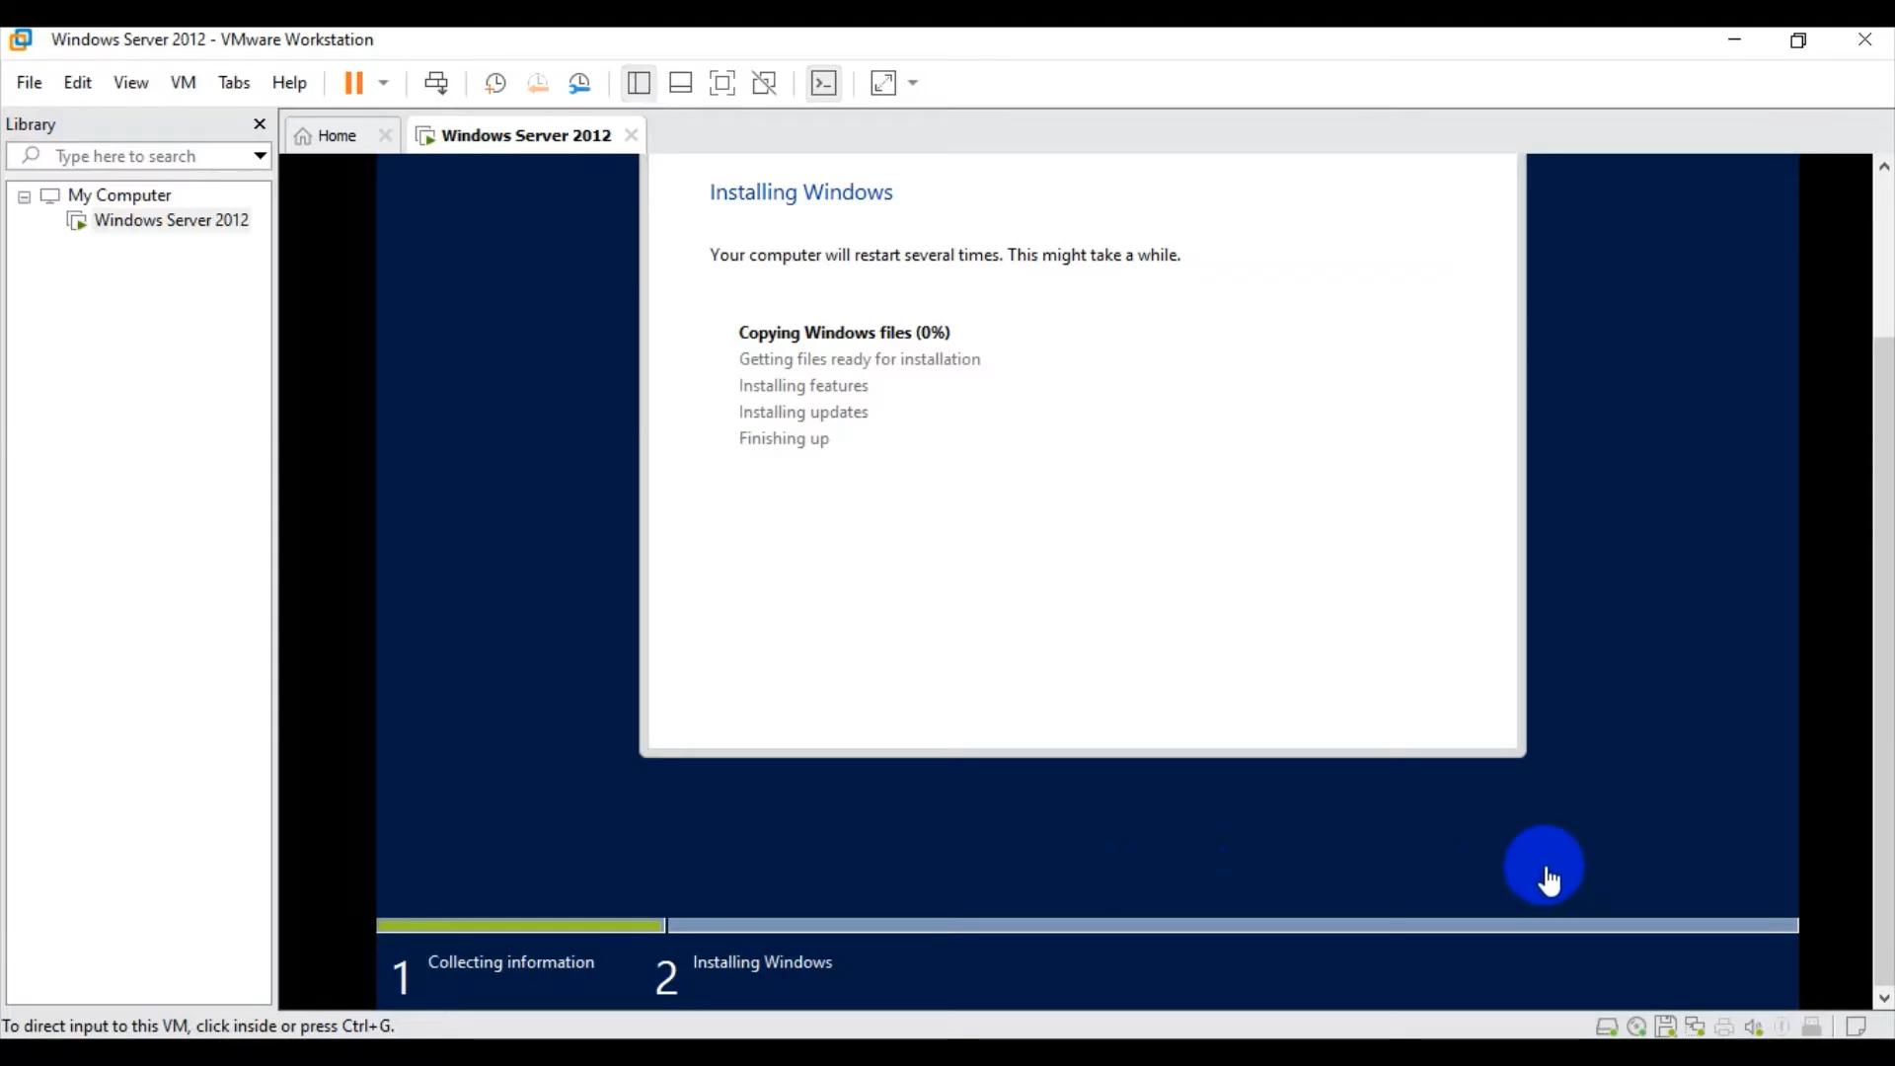Select My Computer in the Library
Image resolution: width=1895 pixels, height=1066 pixels.
pos(119,195)
